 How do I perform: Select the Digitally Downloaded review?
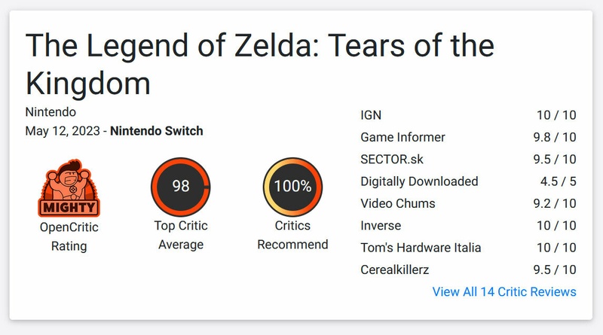pyautogui.click(x=419, y=181)
